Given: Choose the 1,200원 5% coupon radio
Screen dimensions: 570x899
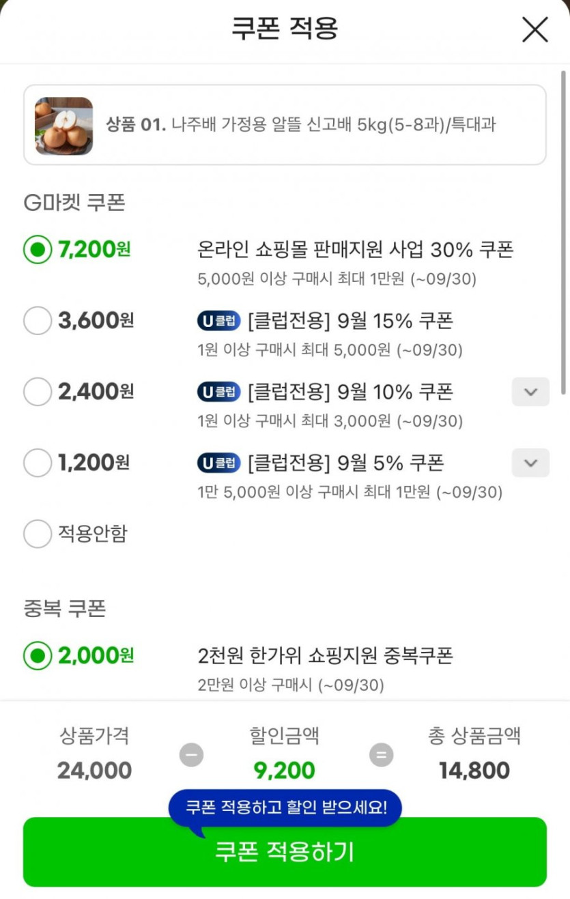Looking at the screenshot, I should 38,463.
